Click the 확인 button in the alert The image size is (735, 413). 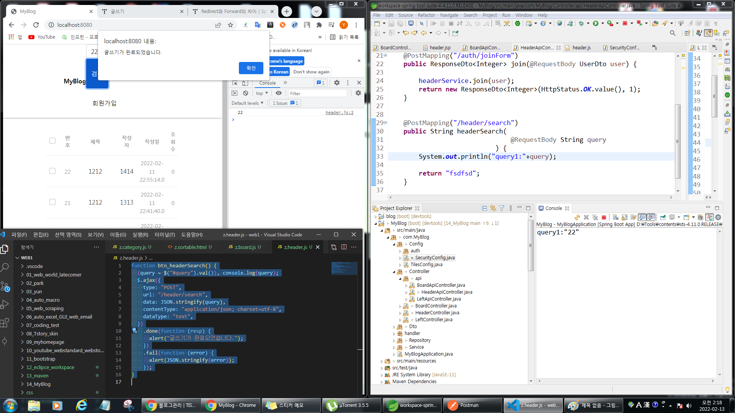coord(251,68)
